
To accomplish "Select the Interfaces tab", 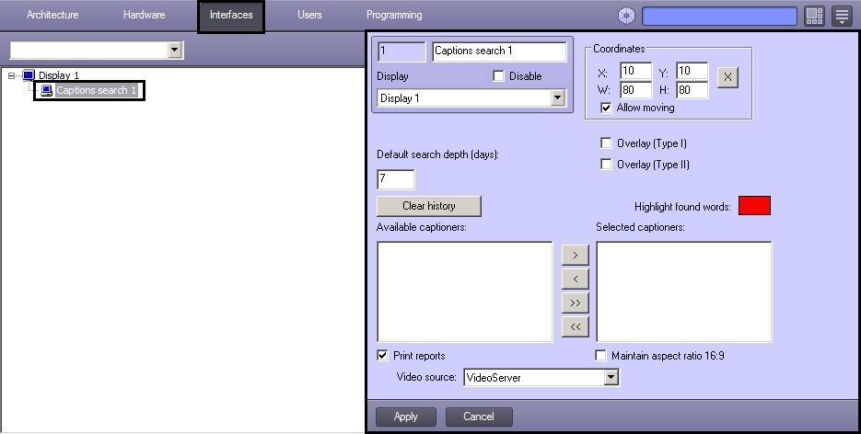I will [x=231, y=16].
